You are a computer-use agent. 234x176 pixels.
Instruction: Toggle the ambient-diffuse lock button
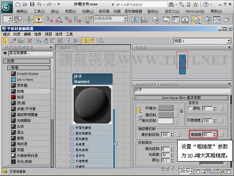tap(140, 111)
